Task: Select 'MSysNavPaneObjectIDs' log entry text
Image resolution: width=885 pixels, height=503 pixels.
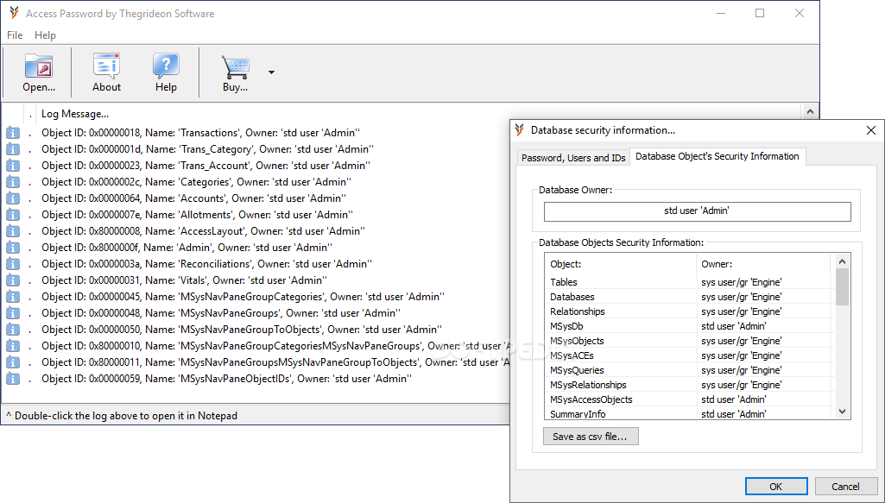Action: [226, 379]
